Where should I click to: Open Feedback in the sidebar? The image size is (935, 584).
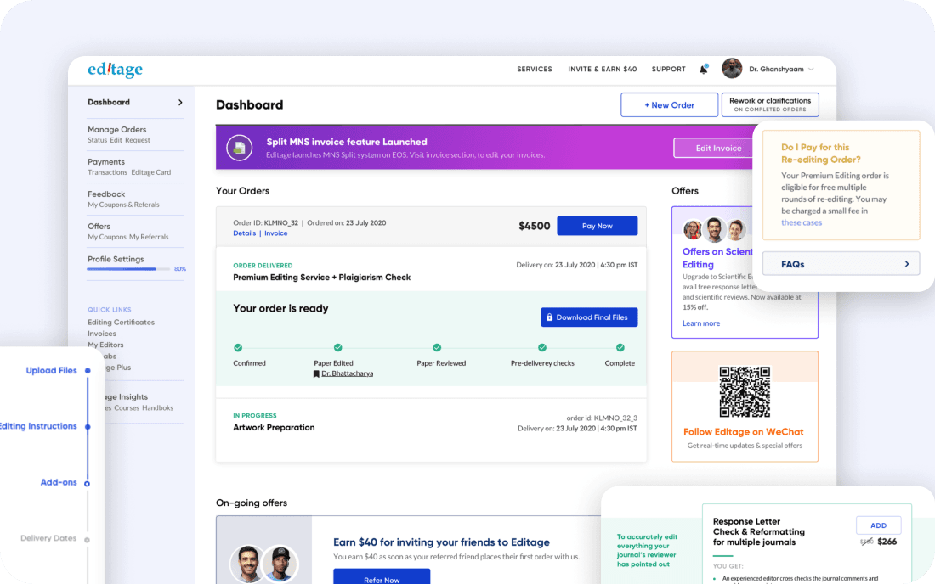(106, 194)
